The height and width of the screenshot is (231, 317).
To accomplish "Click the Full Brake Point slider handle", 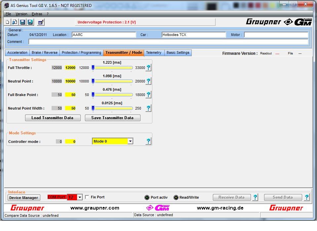I will click(x=93, y=95).
